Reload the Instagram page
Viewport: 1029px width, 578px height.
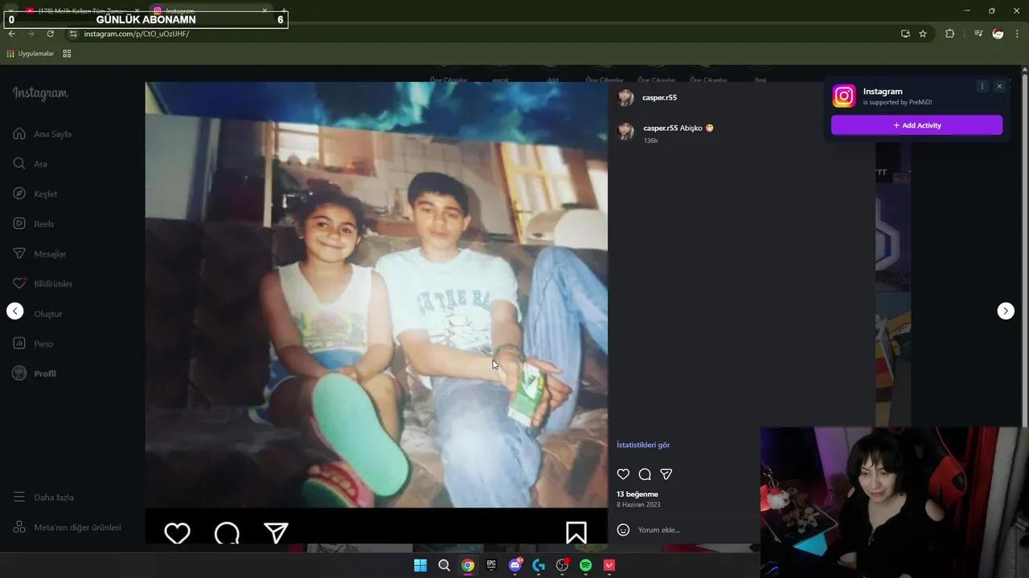coord(50,34)
